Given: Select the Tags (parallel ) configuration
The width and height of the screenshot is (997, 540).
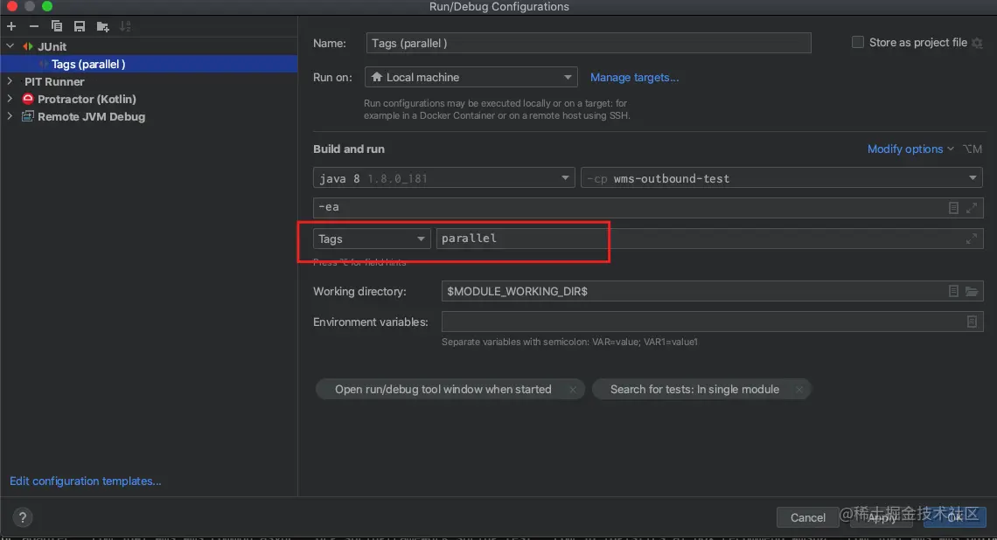Looking at the screenshot, I should [x=149, y=64].
